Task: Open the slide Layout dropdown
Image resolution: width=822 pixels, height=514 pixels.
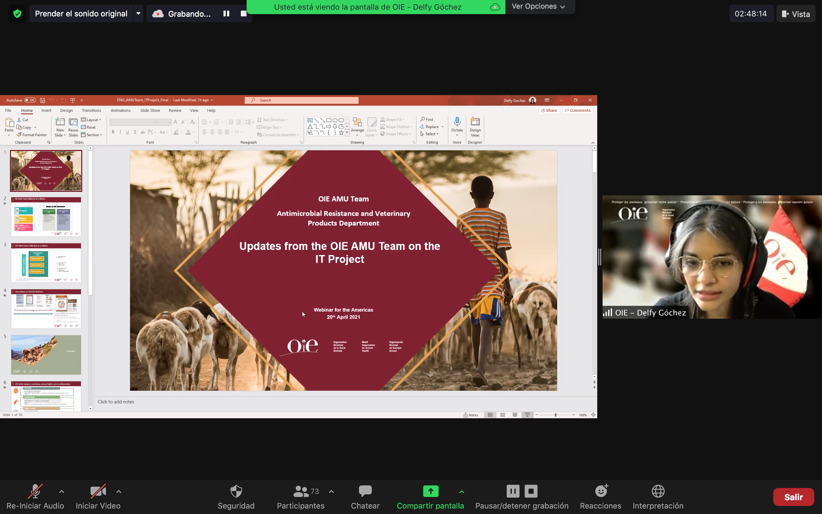Action: [x=92, y=120]
